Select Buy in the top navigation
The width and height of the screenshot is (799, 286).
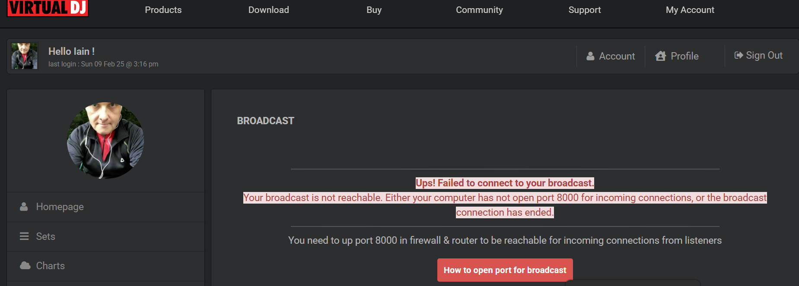[x=374, y=10]
